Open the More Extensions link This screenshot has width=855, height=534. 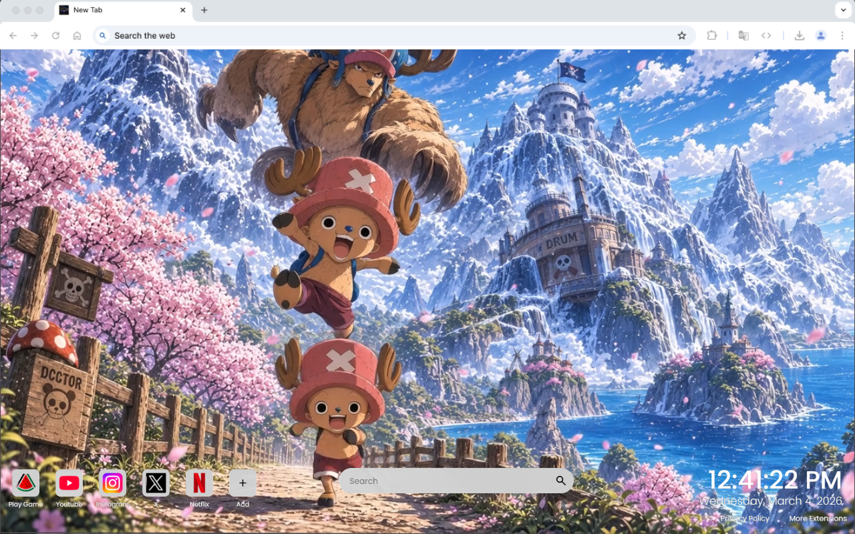point(818,518)
